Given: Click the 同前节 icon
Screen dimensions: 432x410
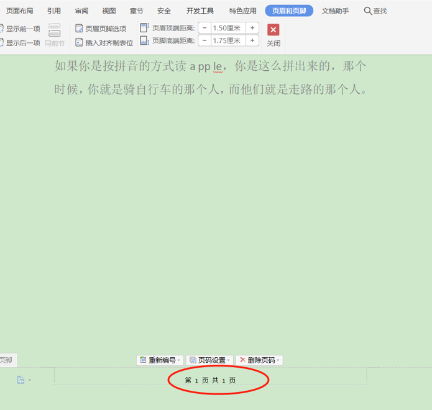Looking at the screenshot, I should click(54, 30).
